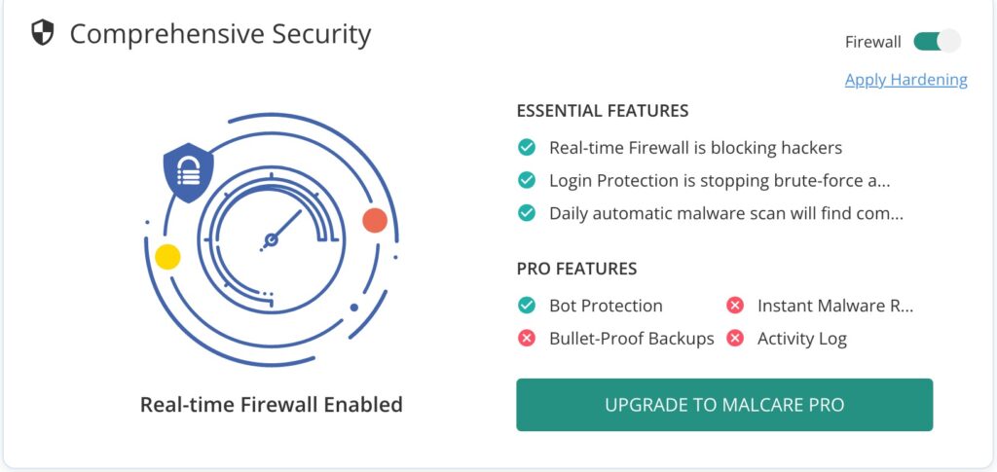Click the Comprehensive Security heading

click(x=220, y=34)
